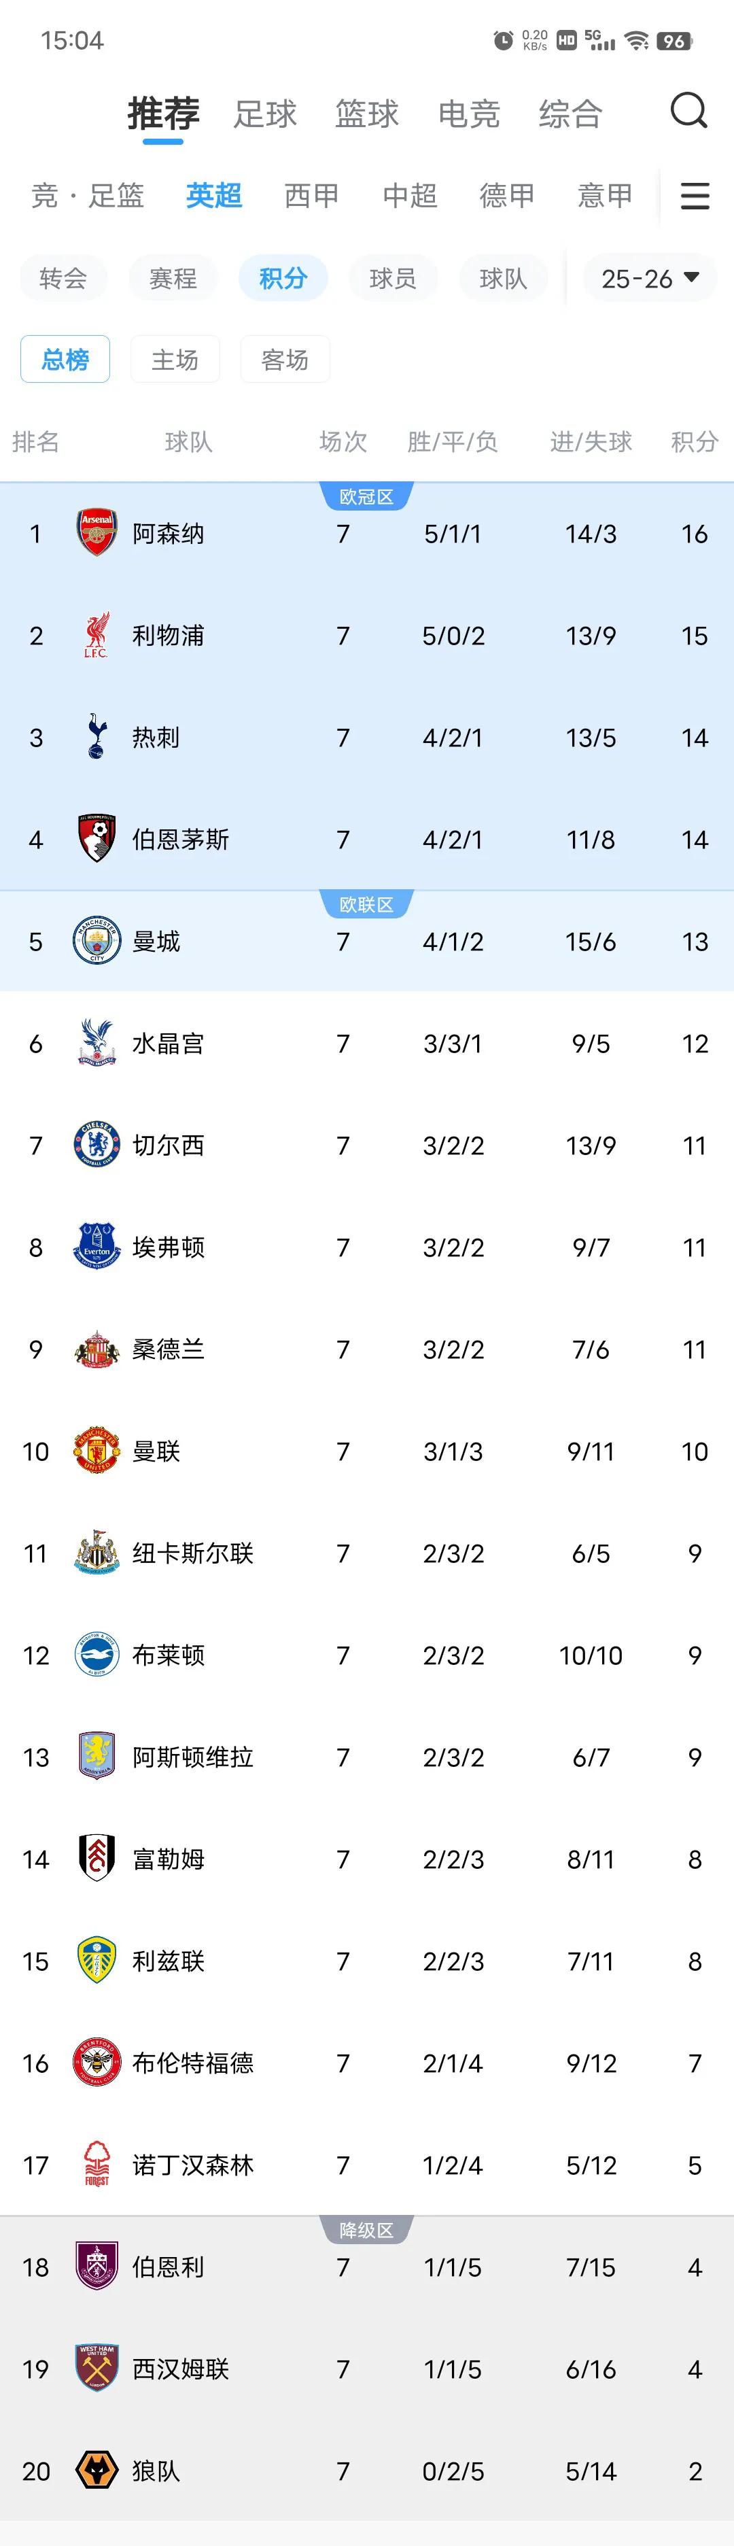Viewport: 734px width, 2546px height.
Task: Select the 主场 home table filter
Action: click(175, 359)
